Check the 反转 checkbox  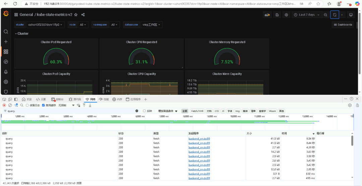coord(144,111)
